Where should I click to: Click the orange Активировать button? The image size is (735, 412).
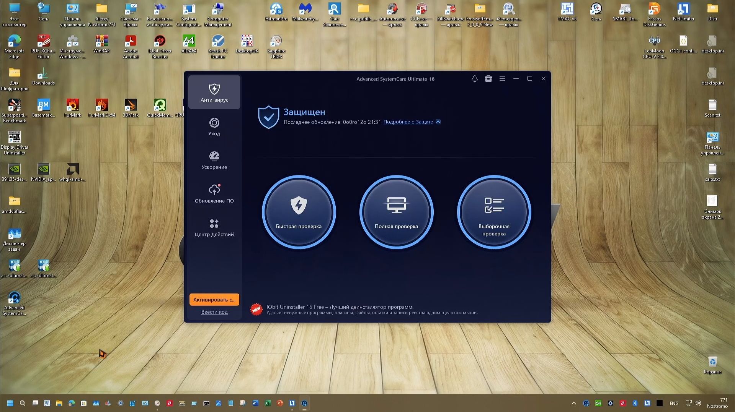point(214,300)
